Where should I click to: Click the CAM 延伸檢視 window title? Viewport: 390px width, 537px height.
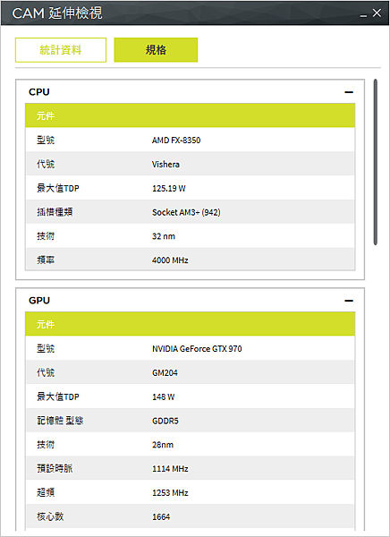point(57,13)
